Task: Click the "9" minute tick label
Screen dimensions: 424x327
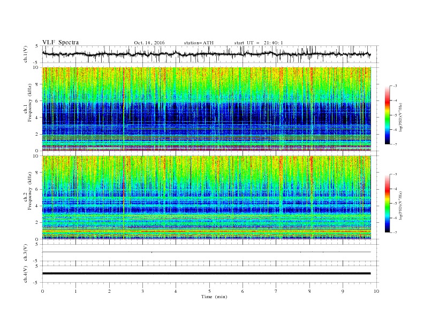Action: [x=343, y=291]
